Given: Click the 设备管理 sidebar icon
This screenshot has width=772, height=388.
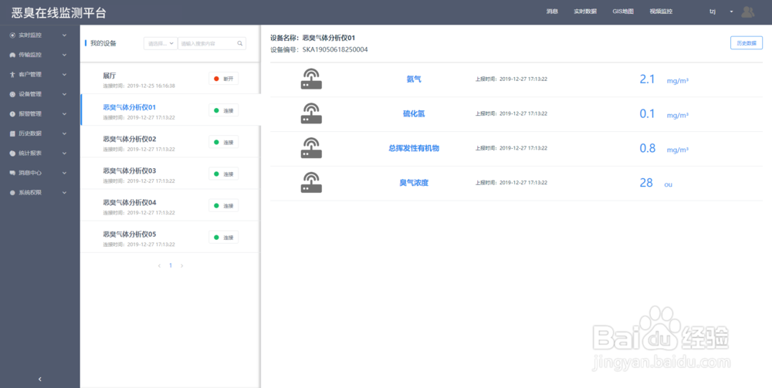Looking at the screenshot, I should pyautogui.click(x=13, y=94).
